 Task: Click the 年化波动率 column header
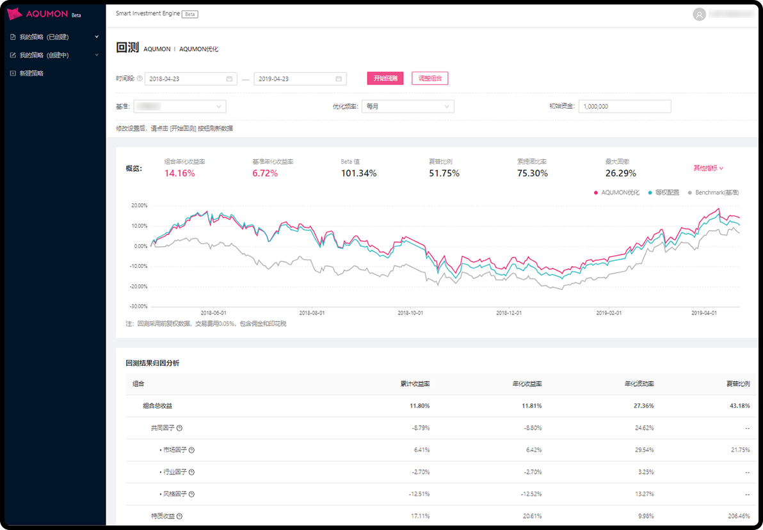(639, 384)
